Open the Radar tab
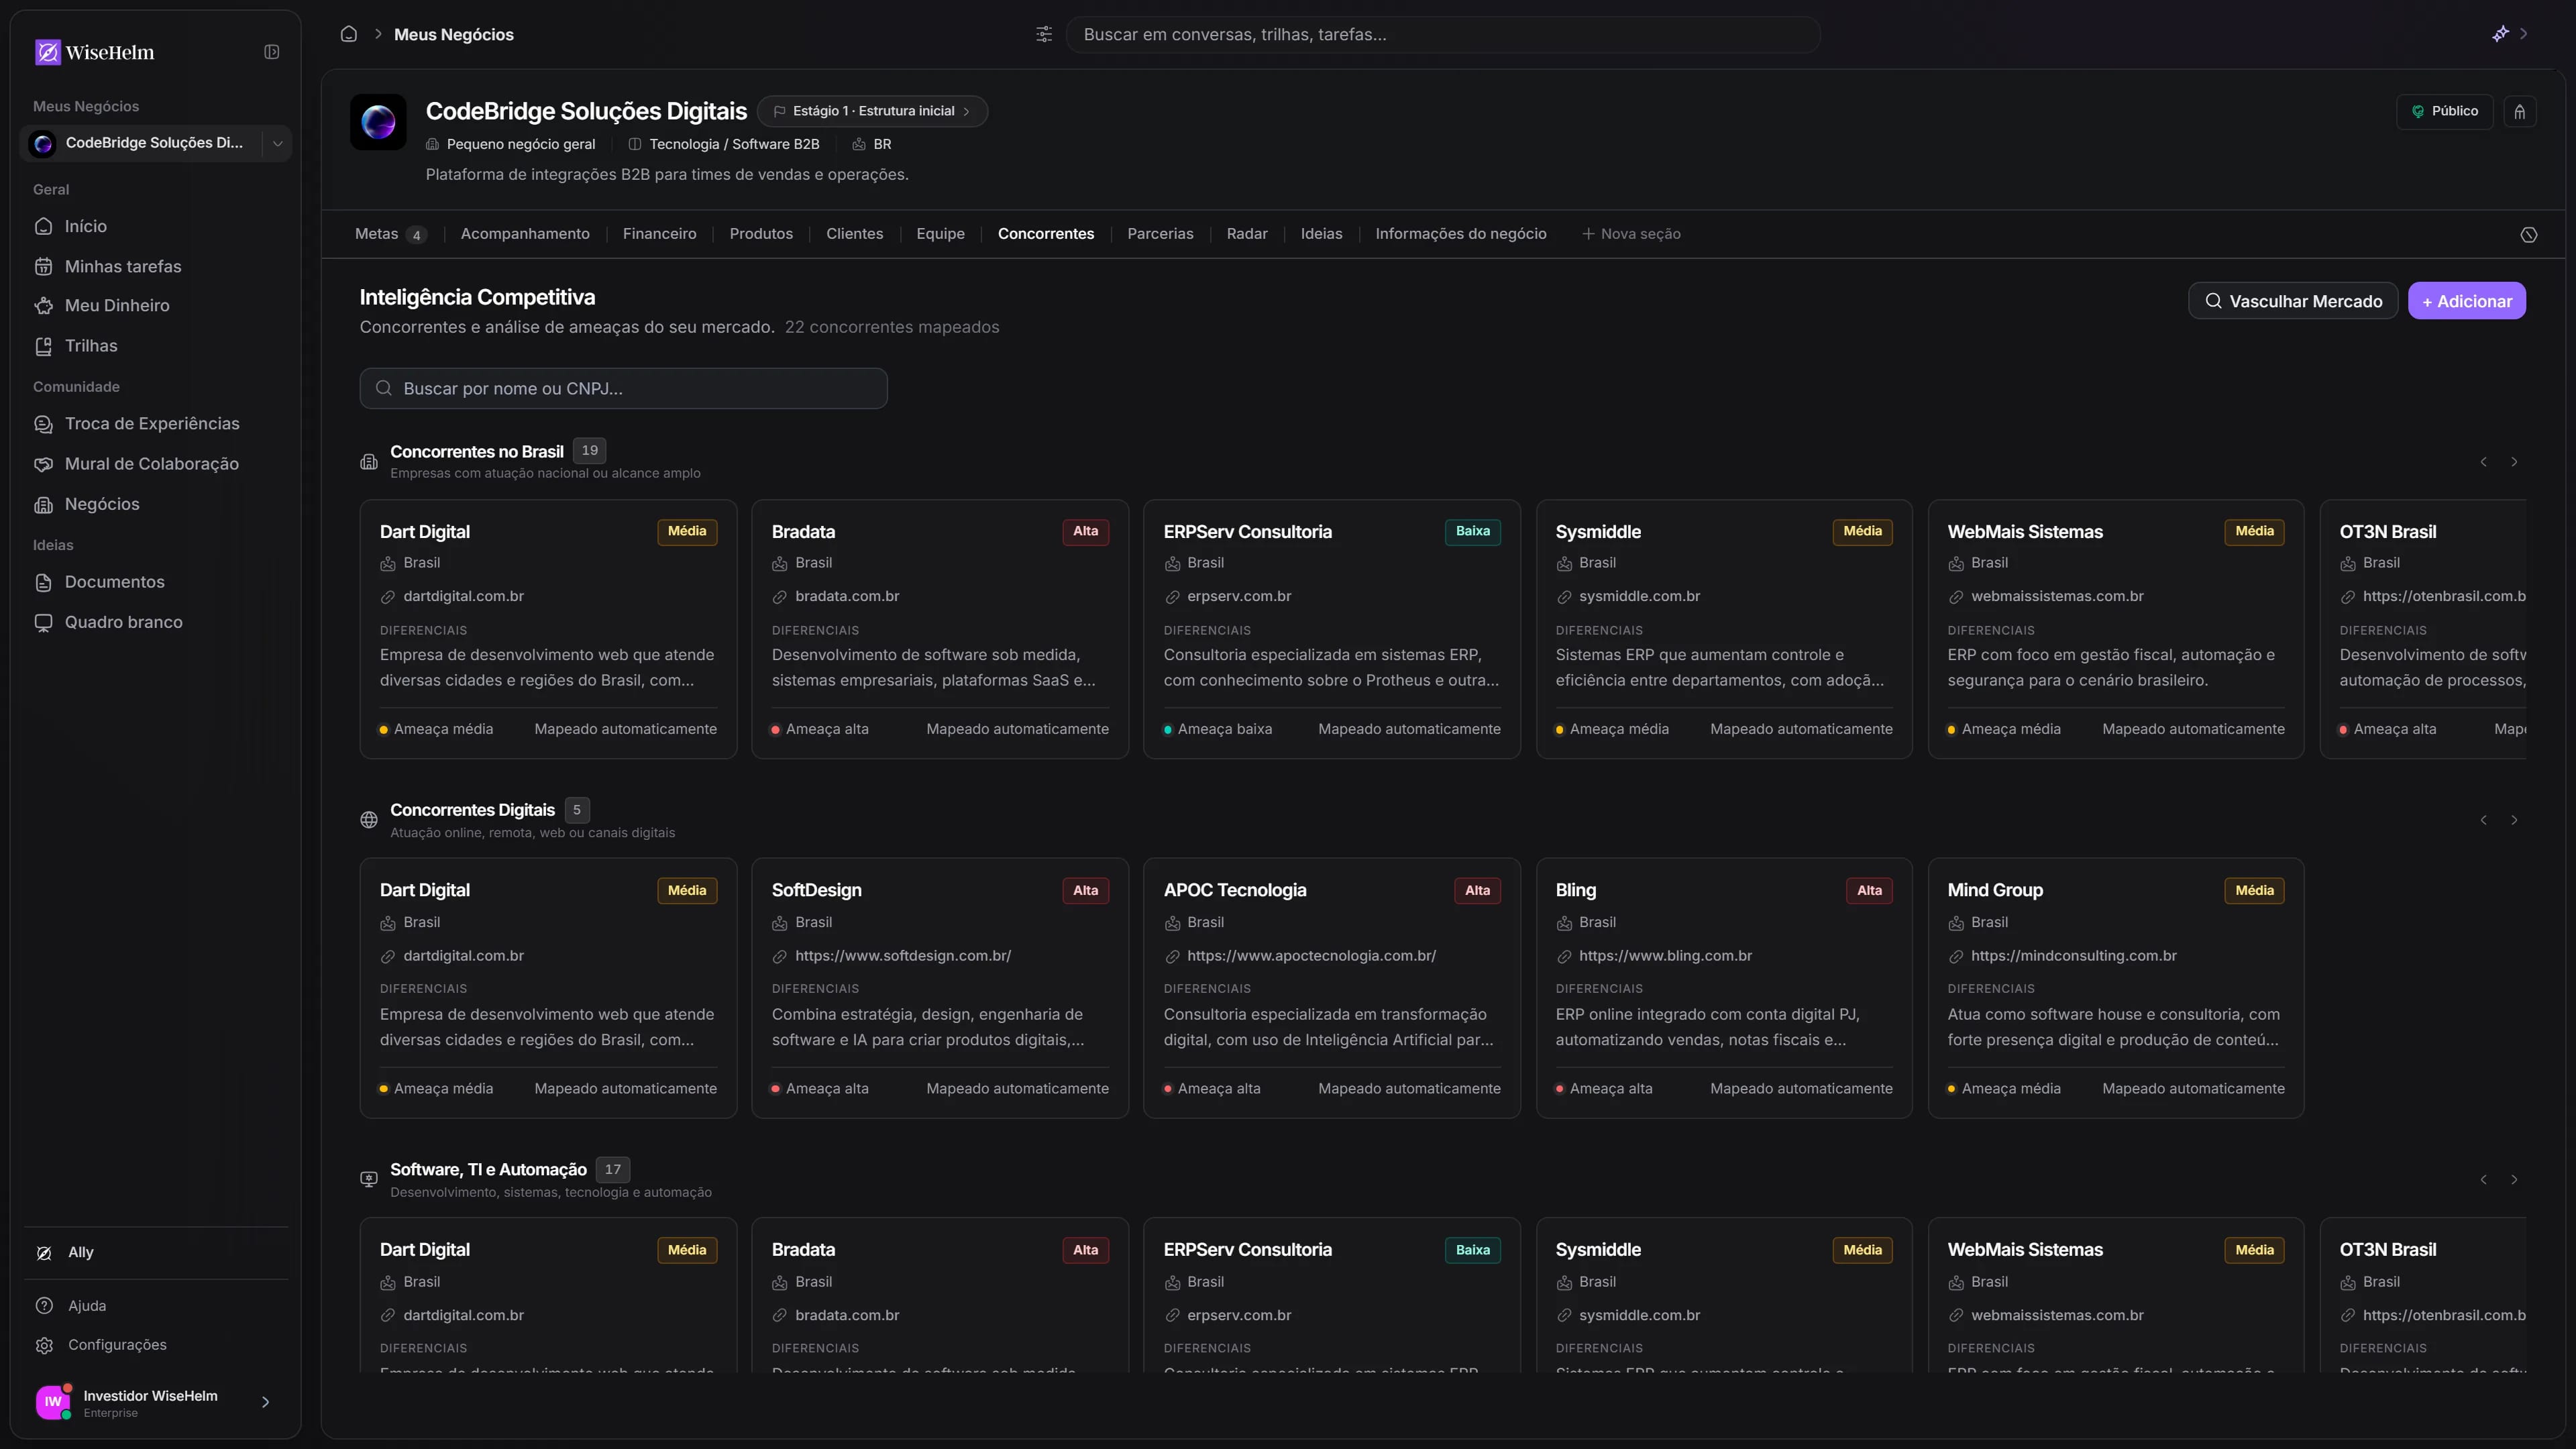2576x1449 pixels. pyautogui.click(x=1247, y=234)
